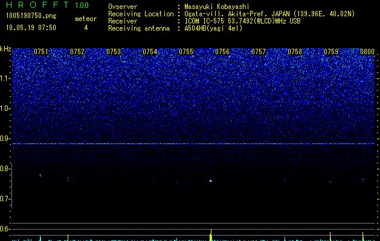This screenshot has height=241, width=380.
Task: Select the filename 1005190750.png
Action: point(31,16)
